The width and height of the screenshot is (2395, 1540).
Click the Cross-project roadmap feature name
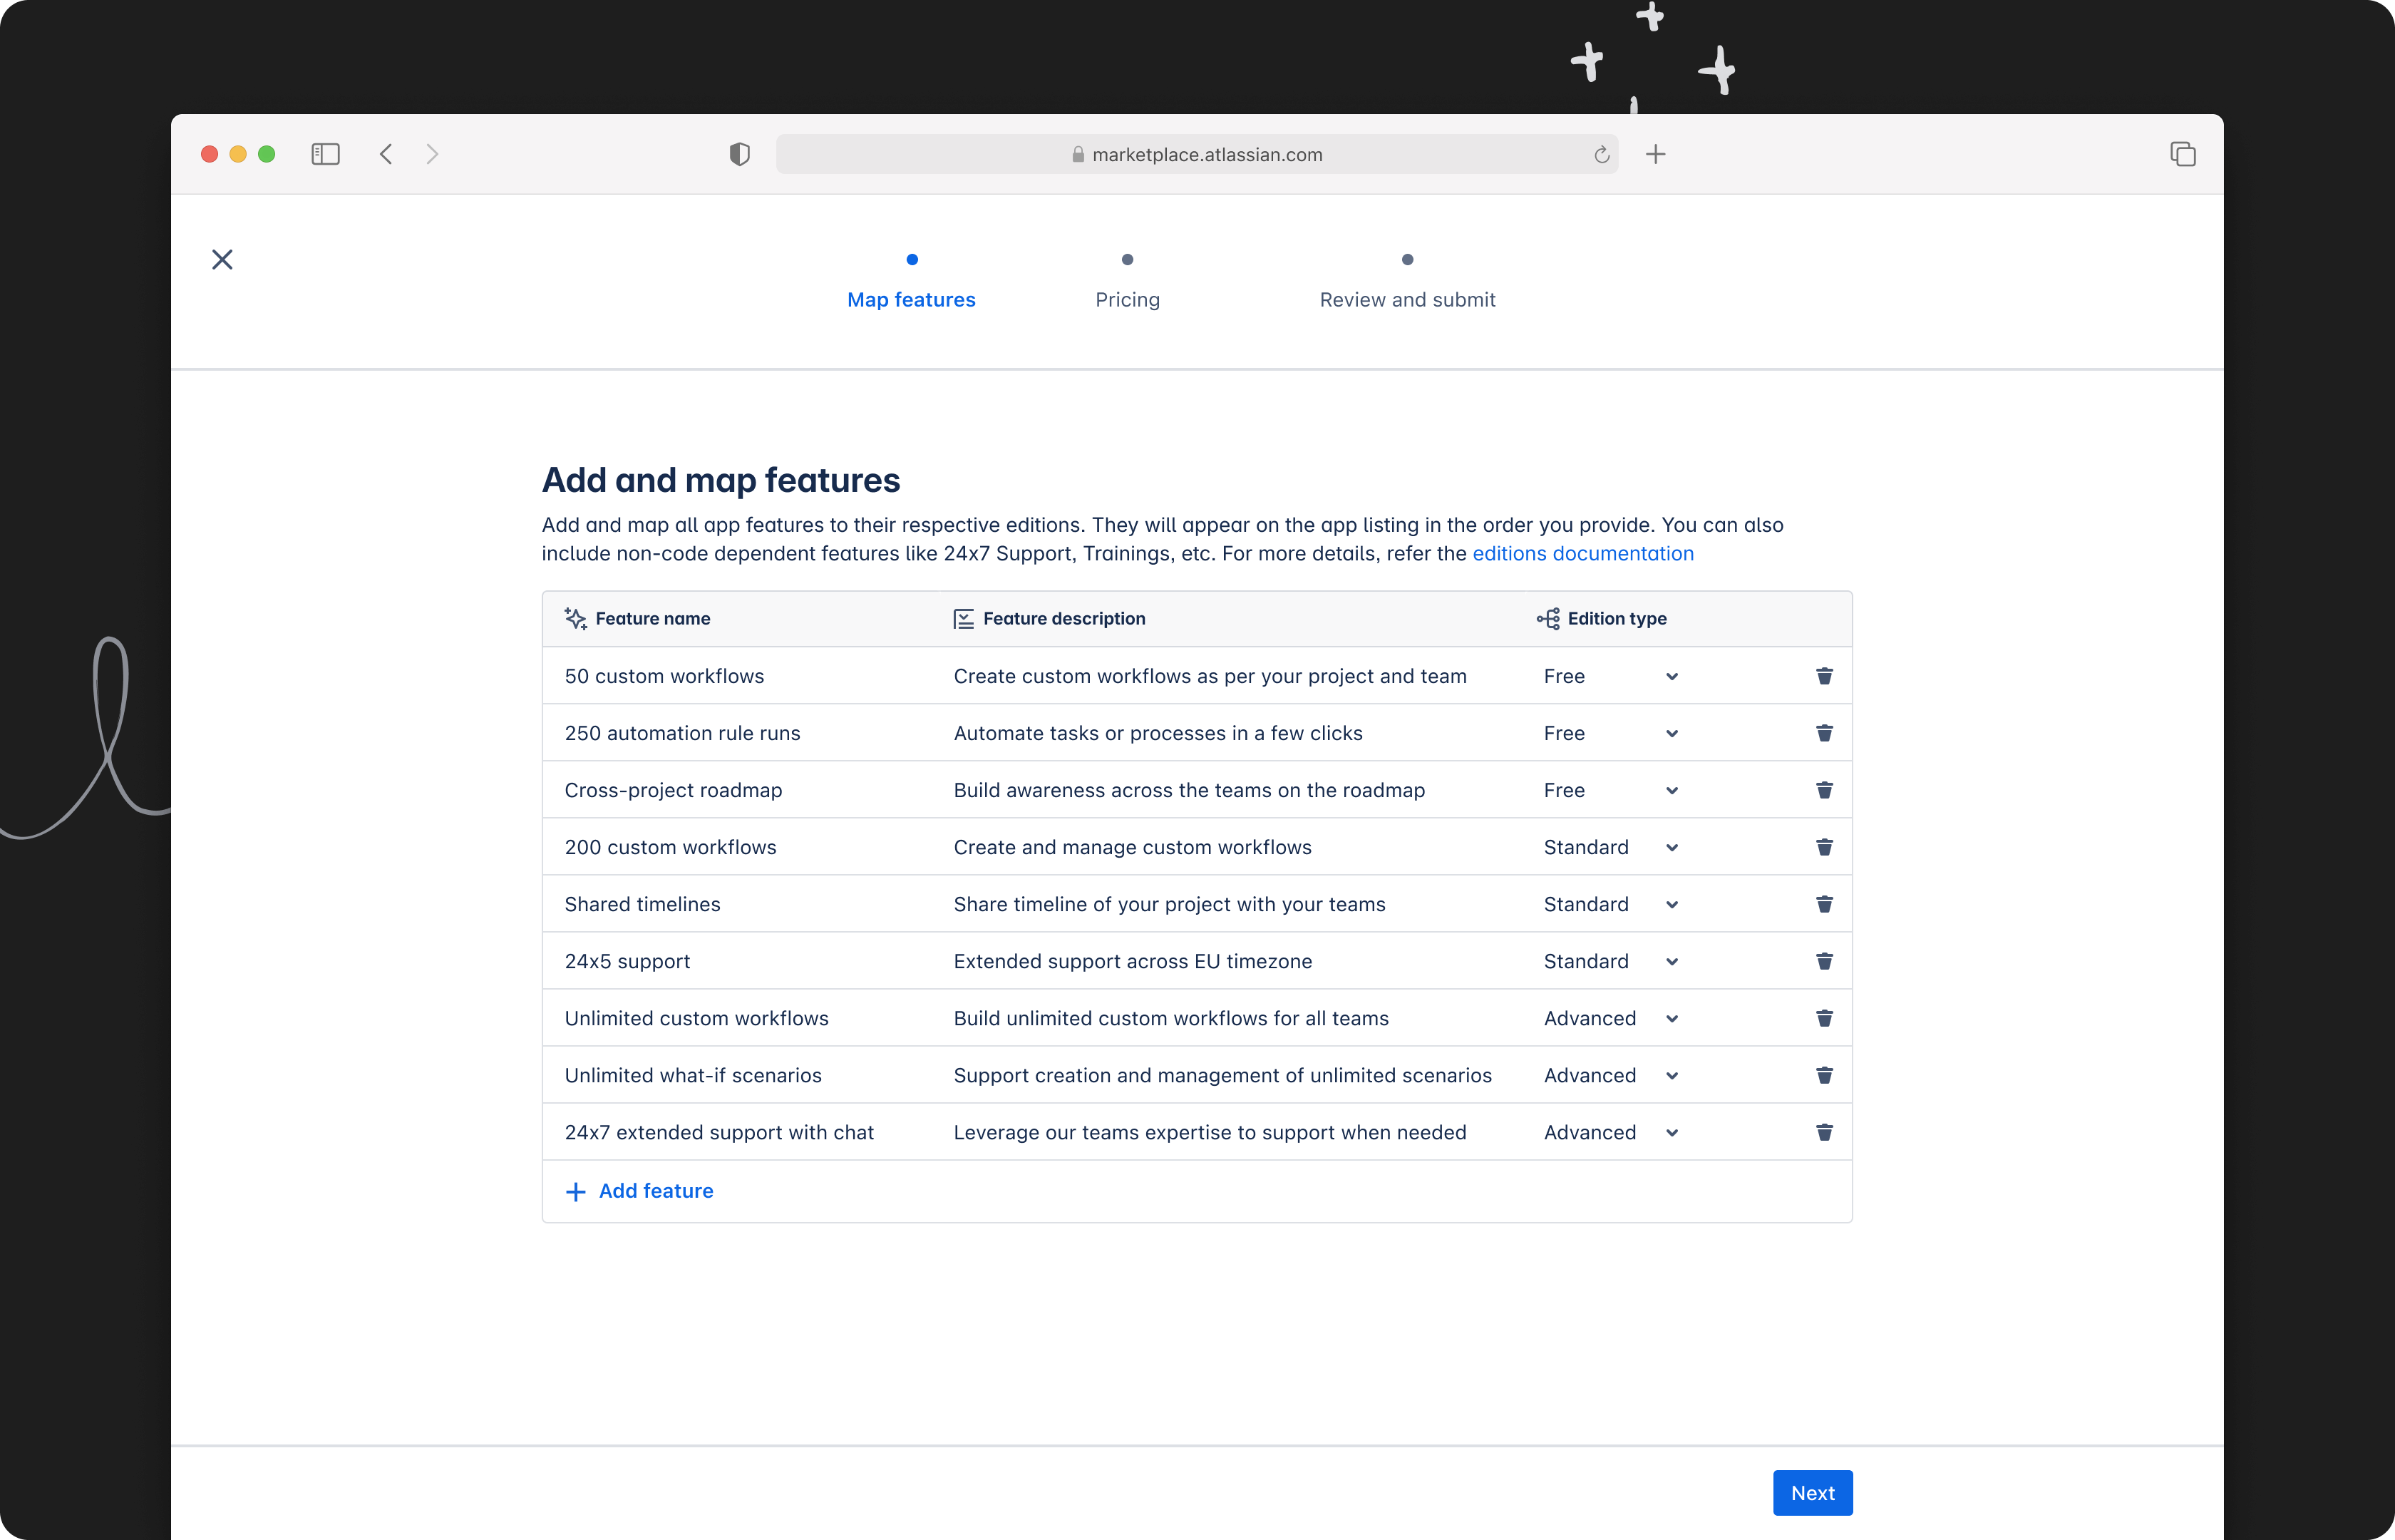click(x=673, y=790)
